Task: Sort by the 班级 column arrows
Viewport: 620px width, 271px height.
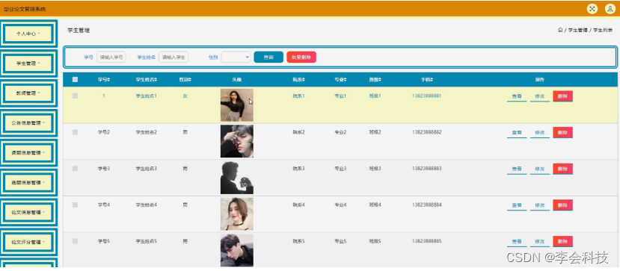Action: 380,80
